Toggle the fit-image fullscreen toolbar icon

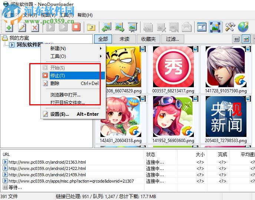(215, 27)
